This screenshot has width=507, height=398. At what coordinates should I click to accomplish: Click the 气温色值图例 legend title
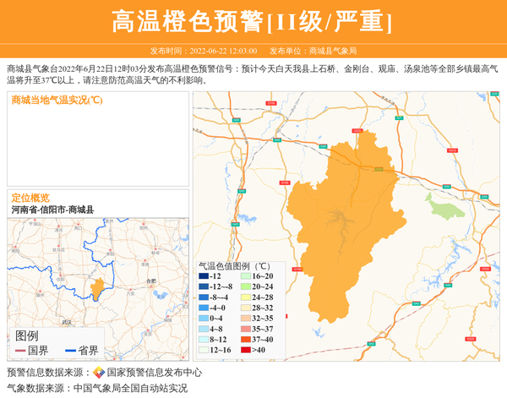(233, 264)
